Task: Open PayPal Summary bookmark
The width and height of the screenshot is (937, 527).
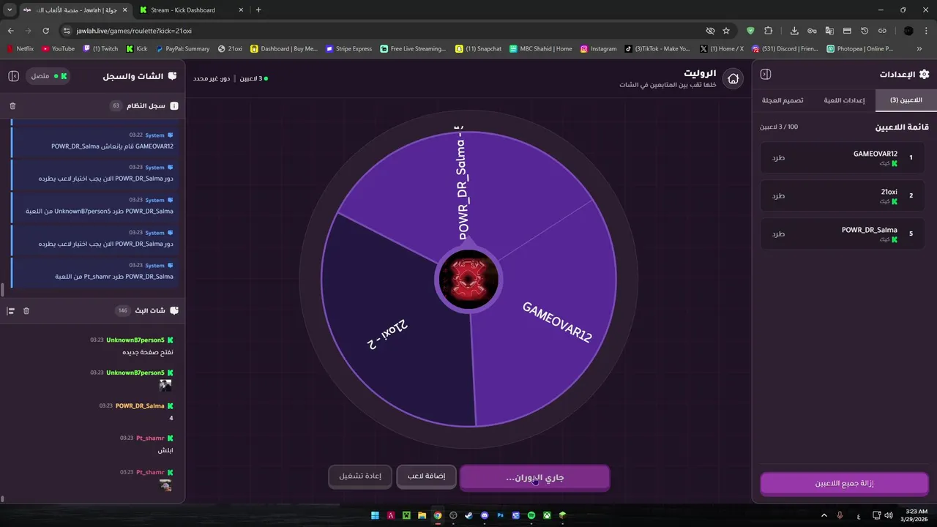Action: (x=182, y=48)
